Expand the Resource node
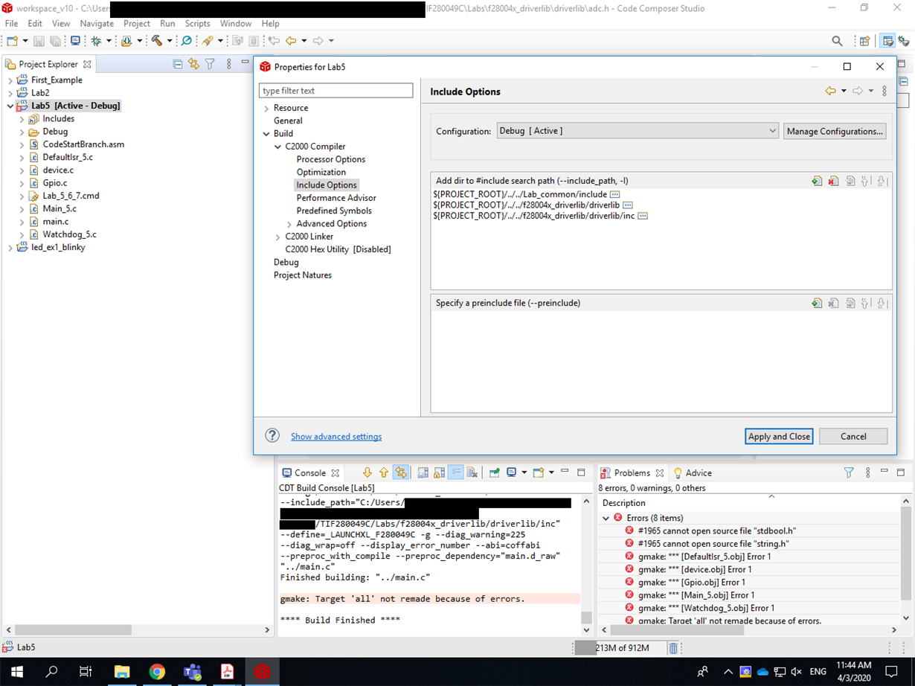 coord(266,108)
